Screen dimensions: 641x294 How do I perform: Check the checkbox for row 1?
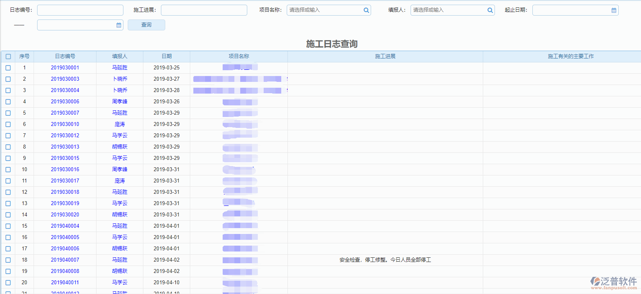click(8, 68)
